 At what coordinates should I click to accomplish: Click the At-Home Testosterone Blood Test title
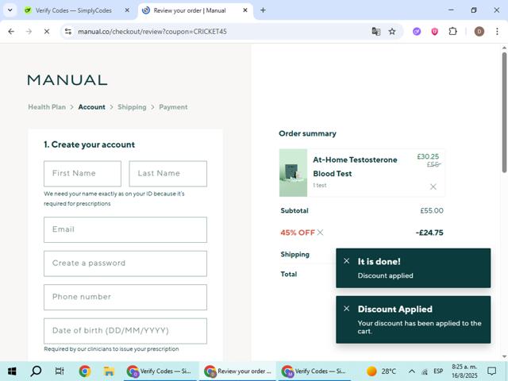coord(355,167)
